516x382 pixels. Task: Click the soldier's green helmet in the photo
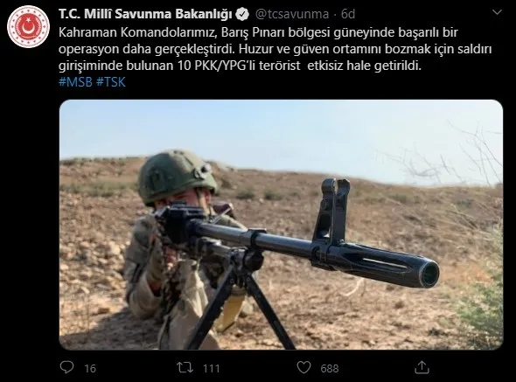[178, 176]
